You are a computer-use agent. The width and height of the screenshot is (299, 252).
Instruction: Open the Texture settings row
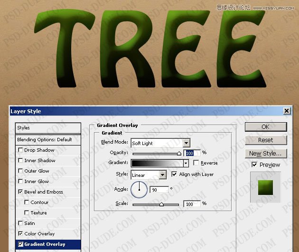[x=48, y=213]
